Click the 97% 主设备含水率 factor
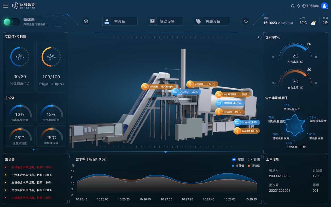This screenshot has width=331, height=207. [292, 107]
